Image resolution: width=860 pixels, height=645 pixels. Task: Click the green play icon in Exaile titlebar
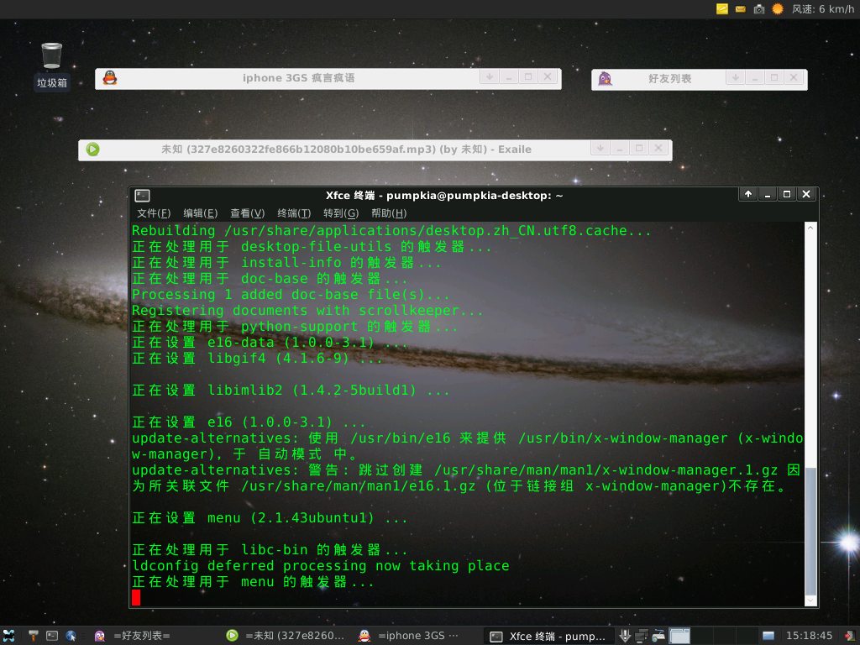[92, 149]
